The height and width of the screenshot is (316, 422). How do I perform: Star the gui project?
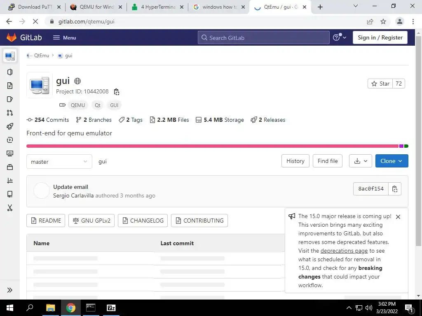tap(380, 84)
